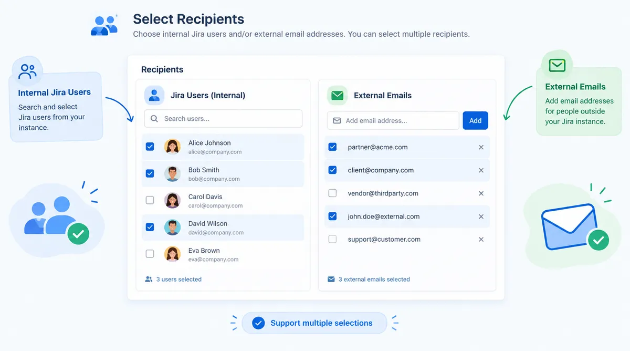Click the email 'alice@company.com'
The height and width of the screenshot is (351, 630).
pos(215,152)
